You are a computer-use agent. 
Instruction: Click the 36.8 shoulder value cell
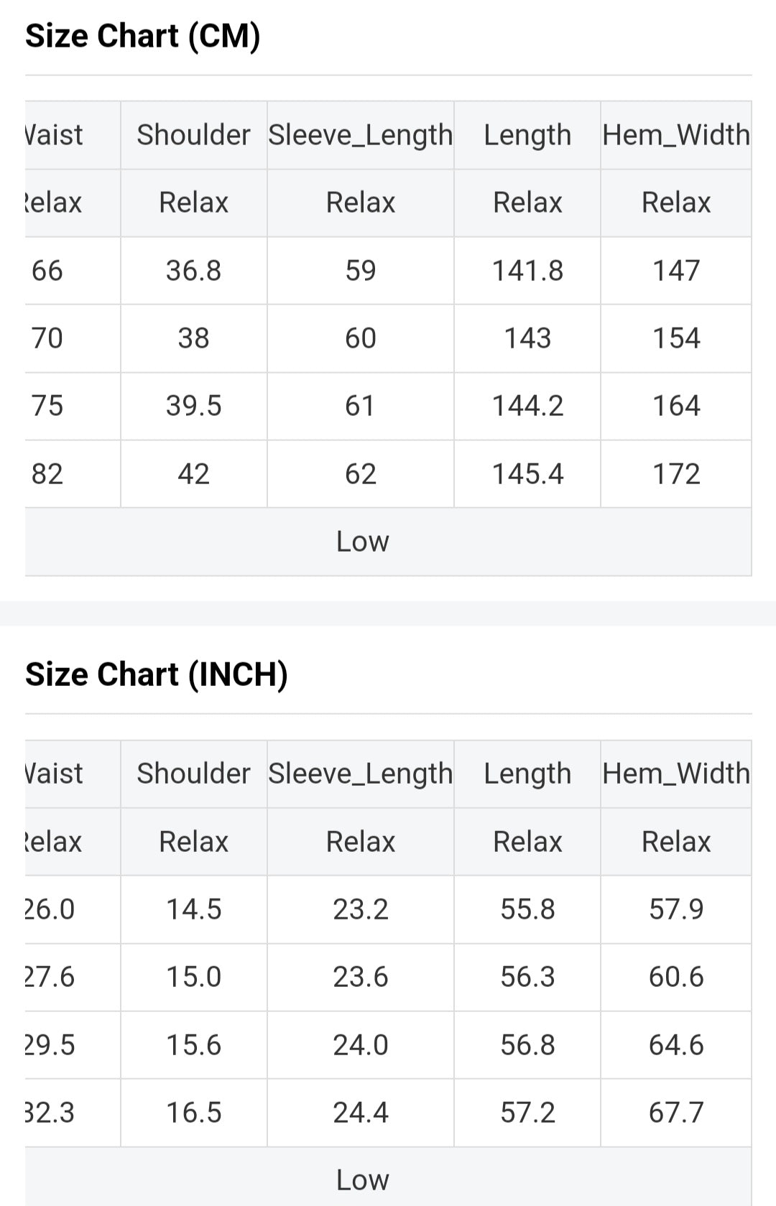click(193, 271)
